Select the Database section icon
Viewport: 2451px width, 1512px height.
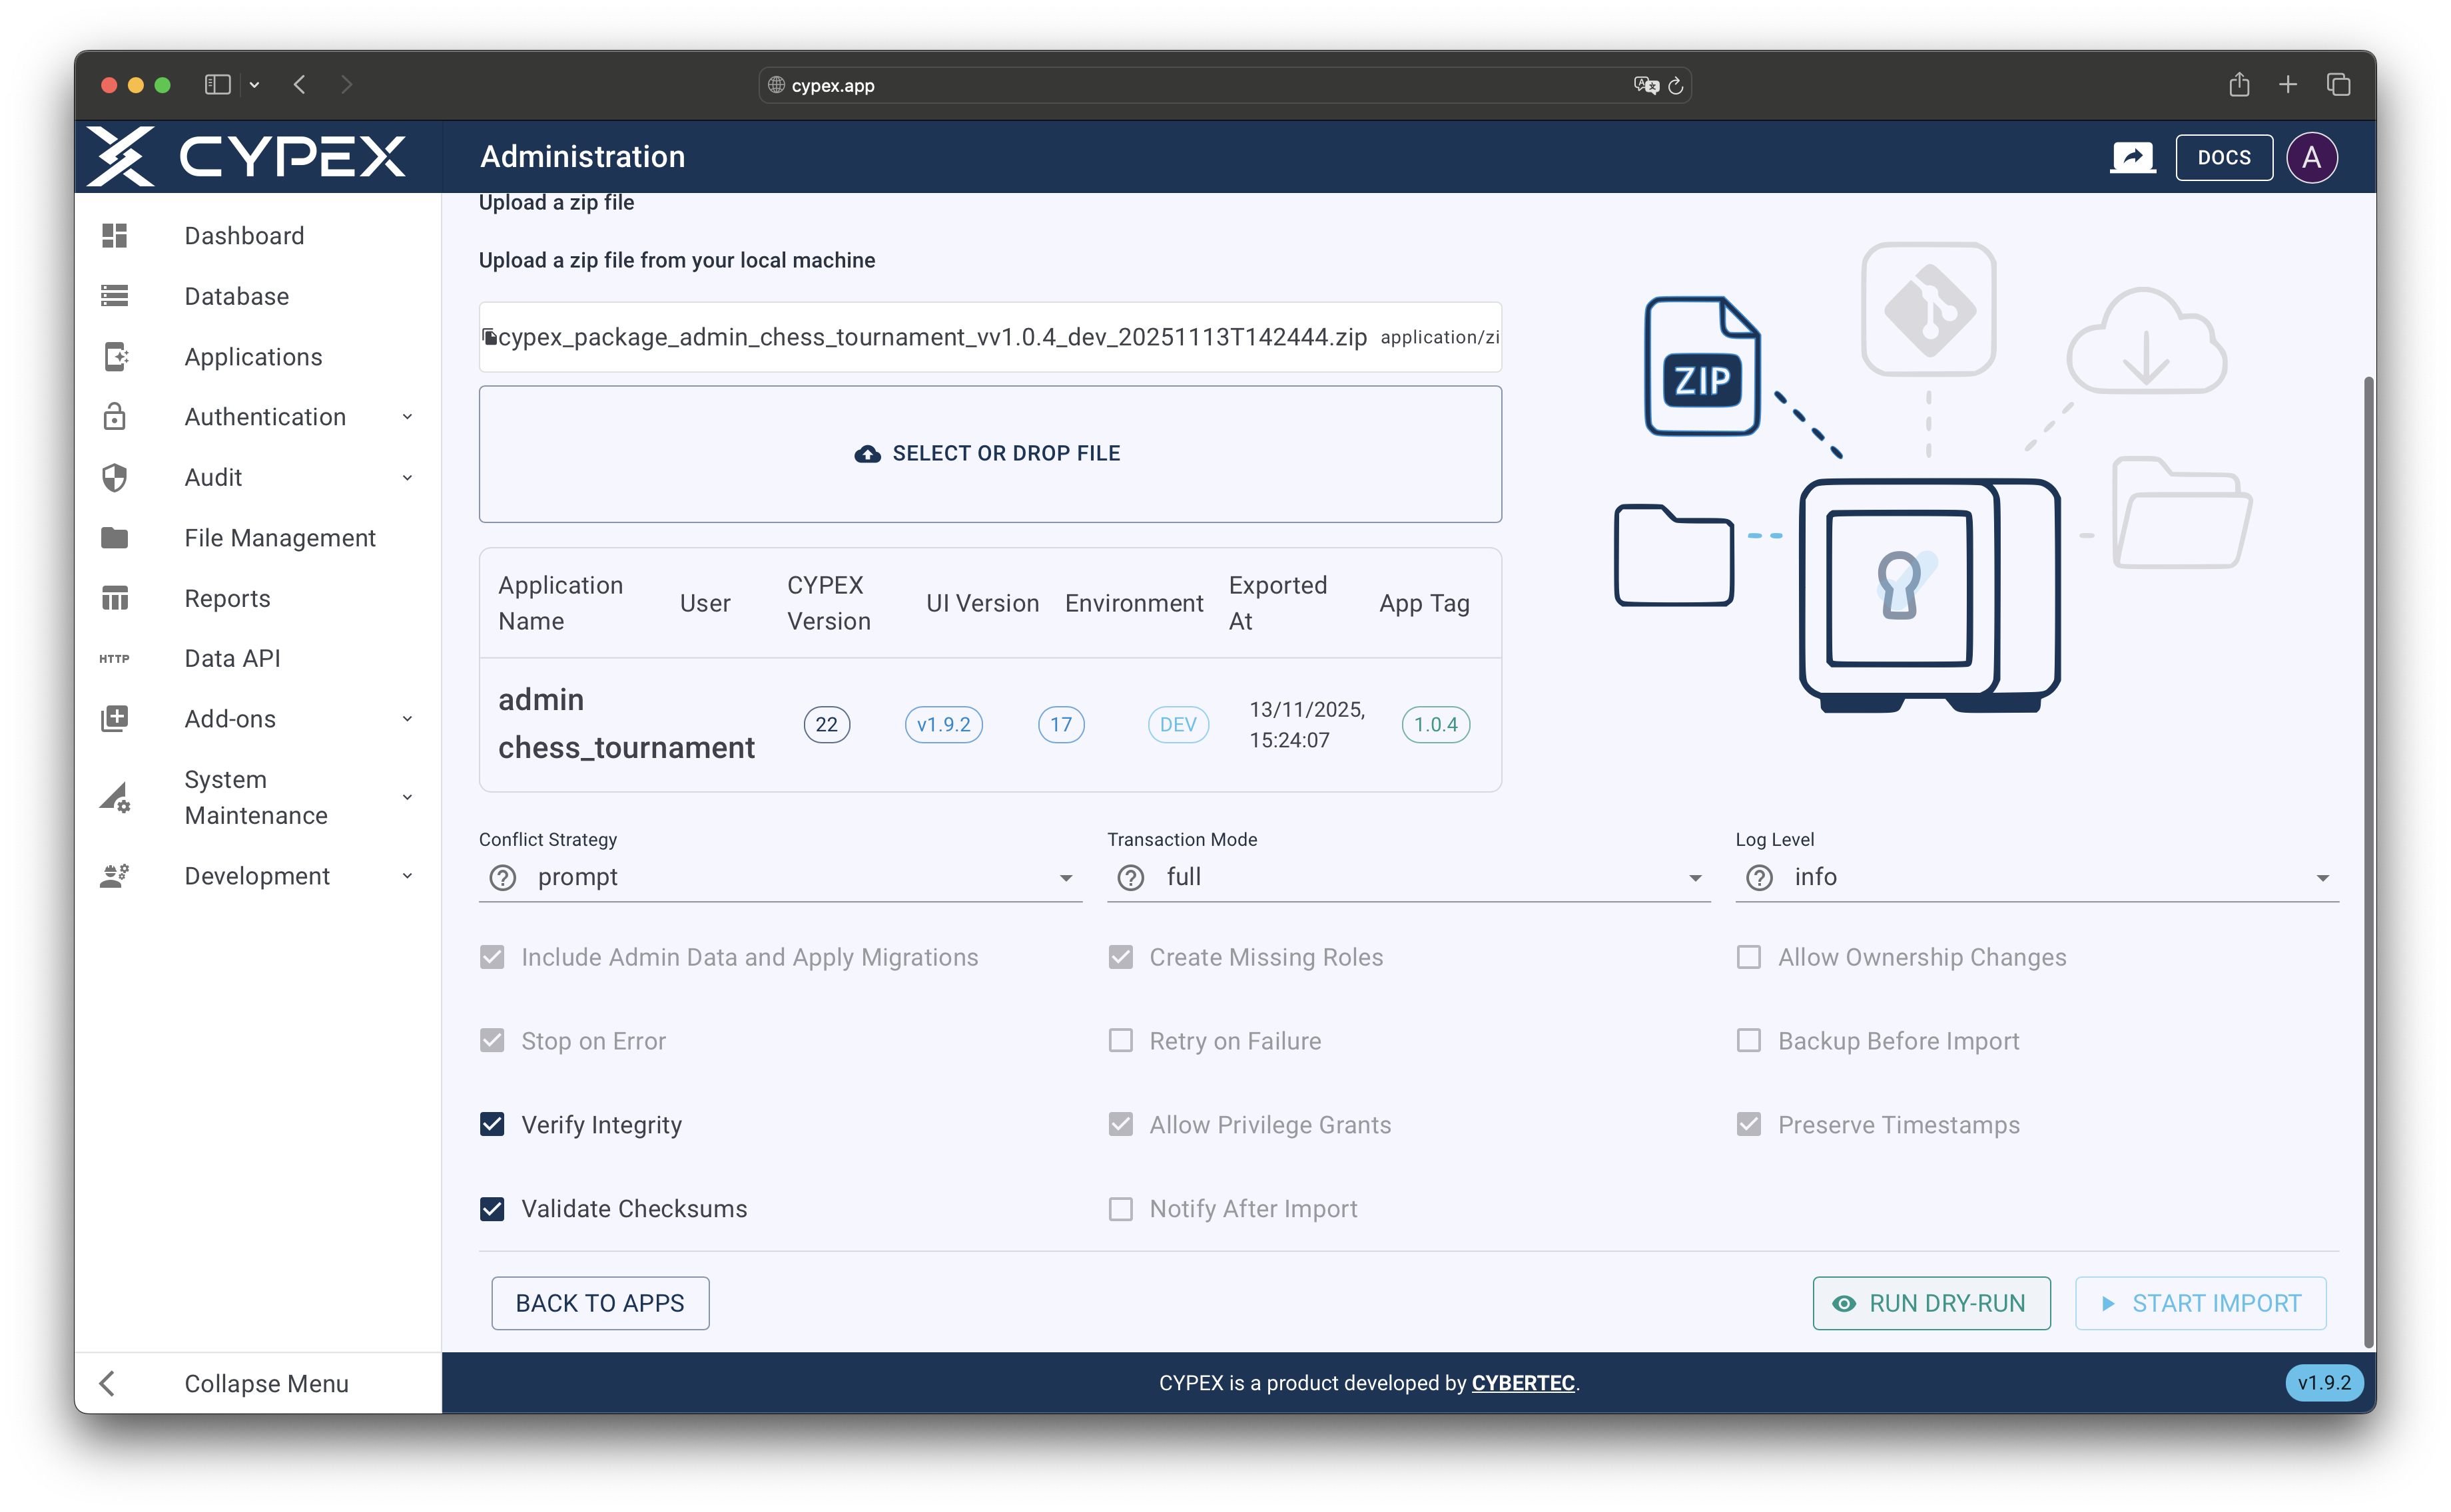click(115, 295)
